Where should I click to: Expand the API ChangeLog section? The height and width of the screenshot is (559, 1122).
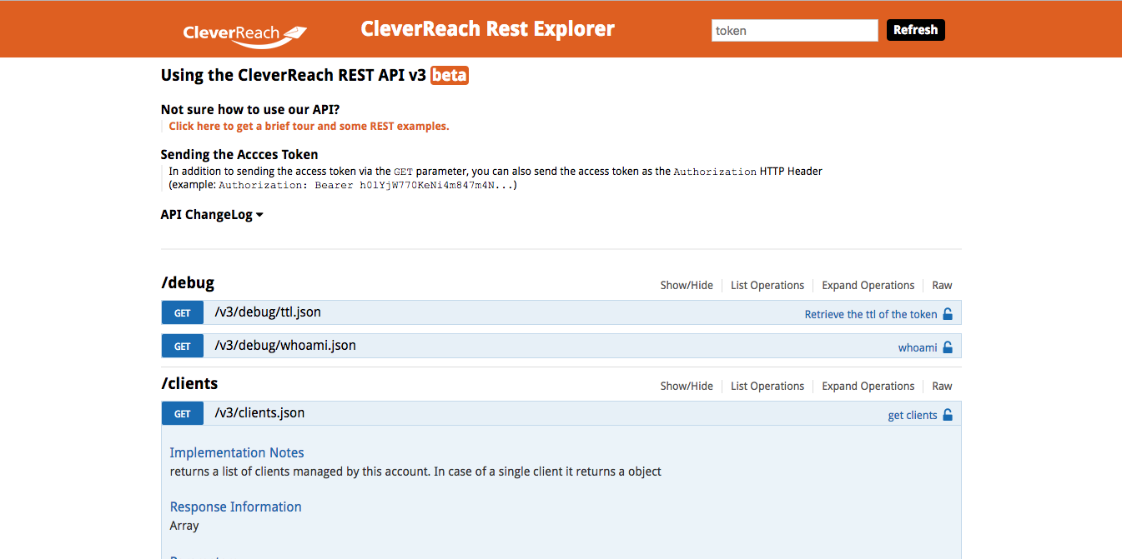[212, 215]
